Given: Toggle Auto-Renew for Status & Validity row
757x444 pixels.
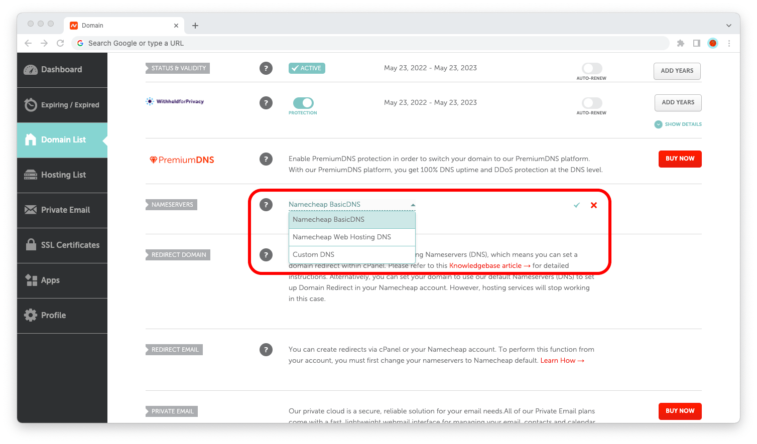Looking at the screenshot, I should (x=592, y=68).
